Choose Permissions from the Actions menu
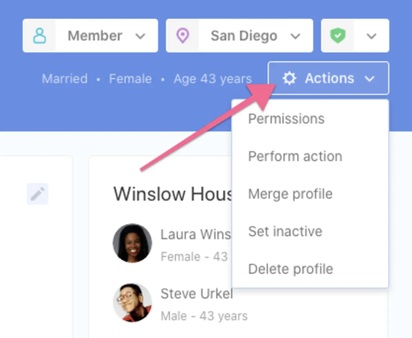The width and height of the screenshot is (412, 338). click(x=286, y=119)
